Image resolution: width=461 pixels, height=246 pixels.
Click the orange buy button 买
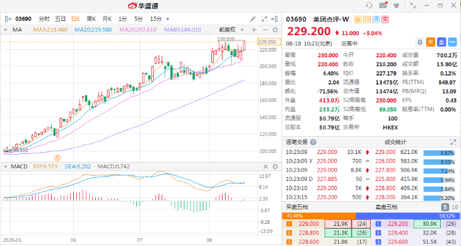pyautogui.click(x=431, y=42)
